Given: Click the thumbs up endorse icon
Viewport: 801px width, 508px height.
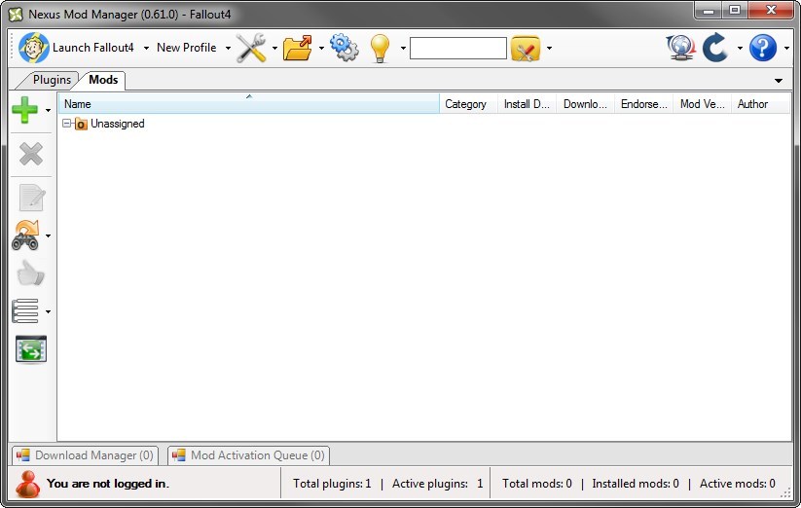Looking at the screenshot, I should (30, 273).
